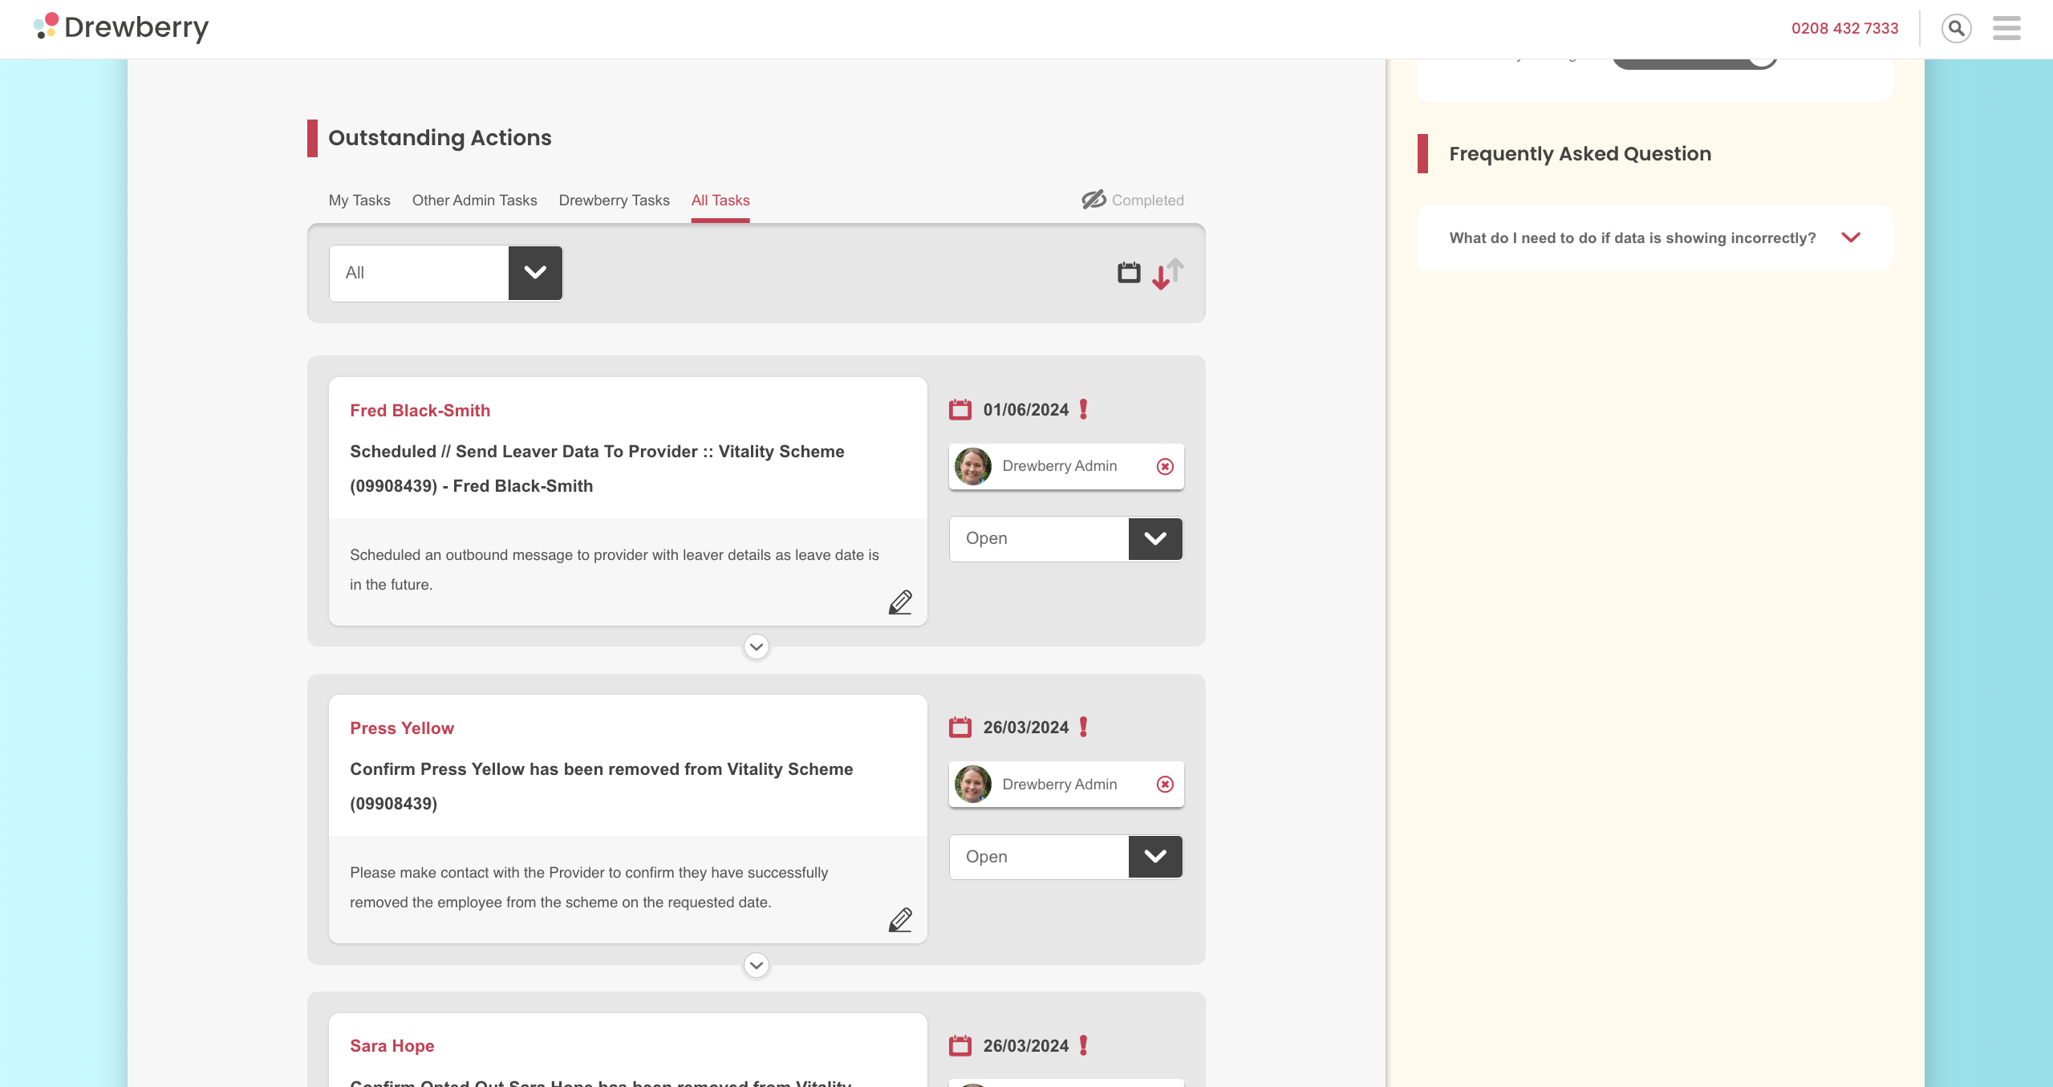Toggle Completed tasks visibility
The width and height of the screenshot is (2053, 1087).
1132,200
